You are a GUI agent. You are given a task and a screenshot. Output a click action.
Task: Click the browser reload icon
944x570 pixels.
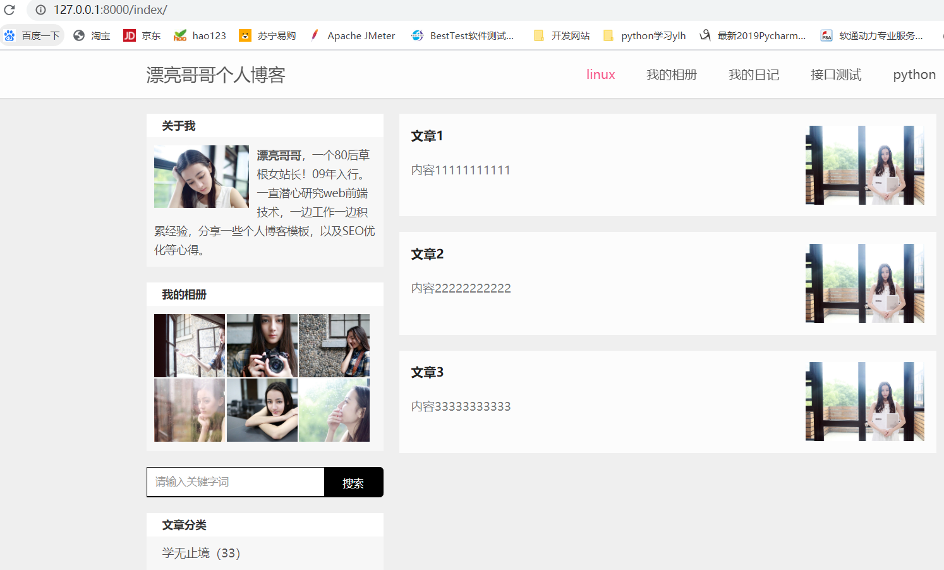tap(9, 10)
